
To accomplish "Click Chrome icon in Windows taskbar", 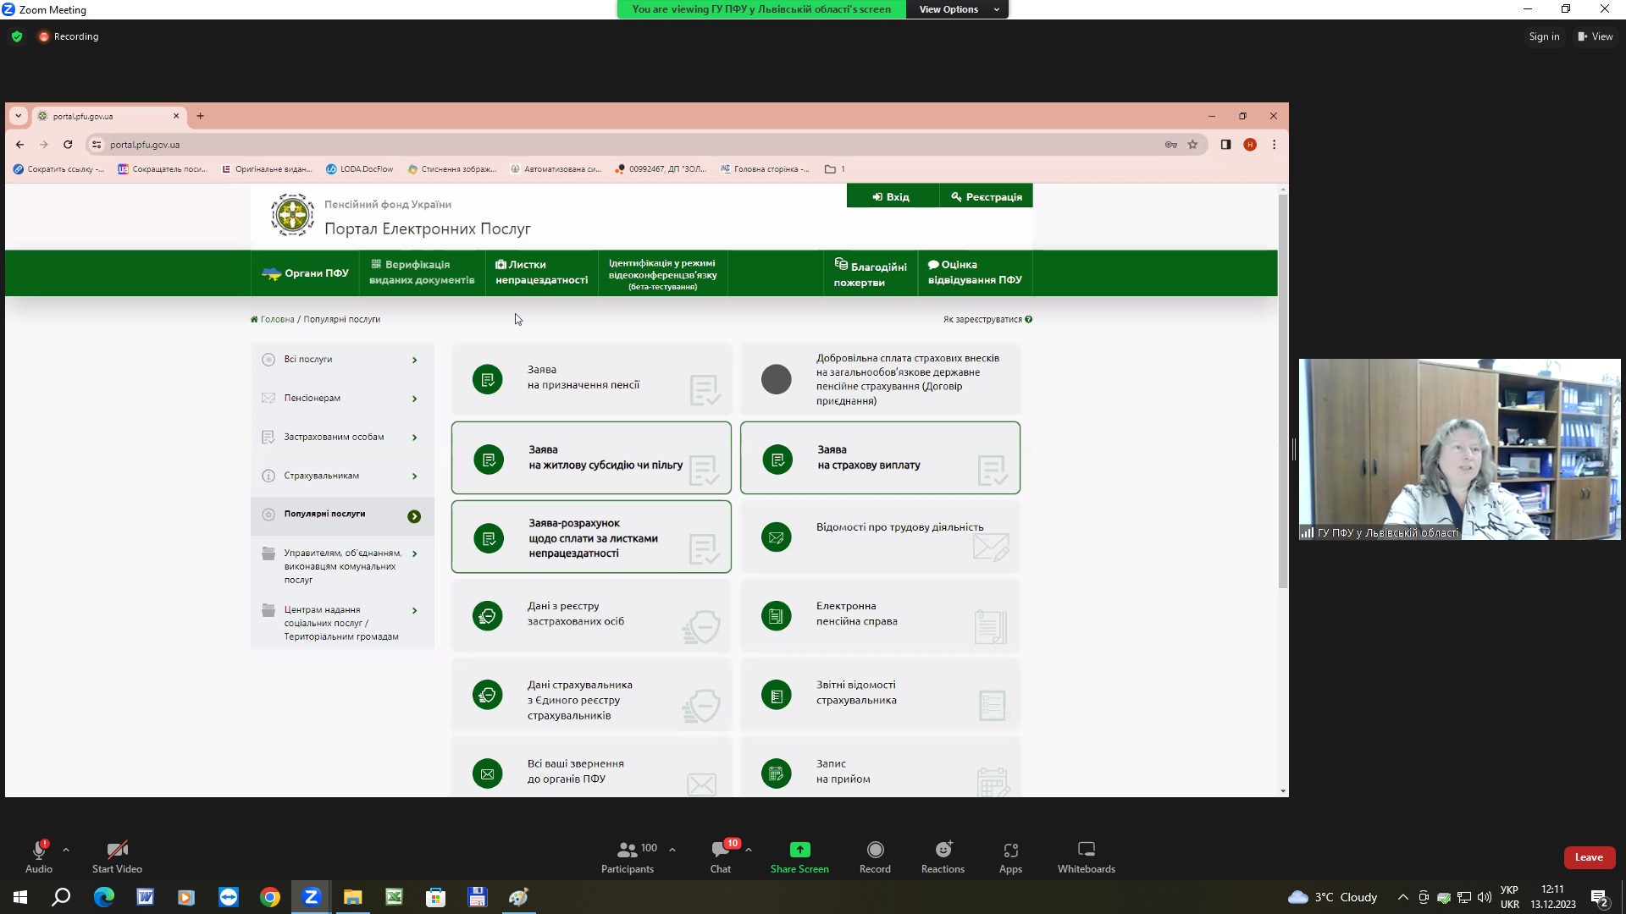I will (x=270, y=897).
